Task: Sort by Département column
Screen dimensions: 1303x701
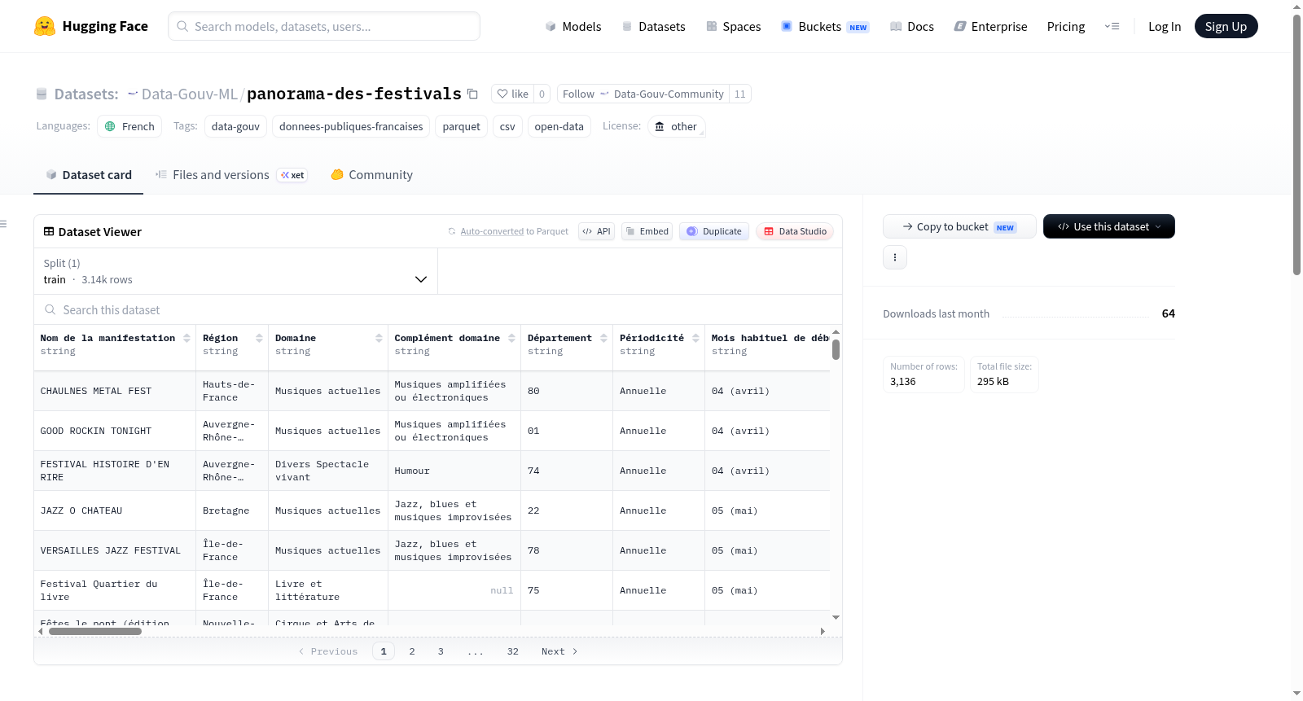Action: pos(603,338)
